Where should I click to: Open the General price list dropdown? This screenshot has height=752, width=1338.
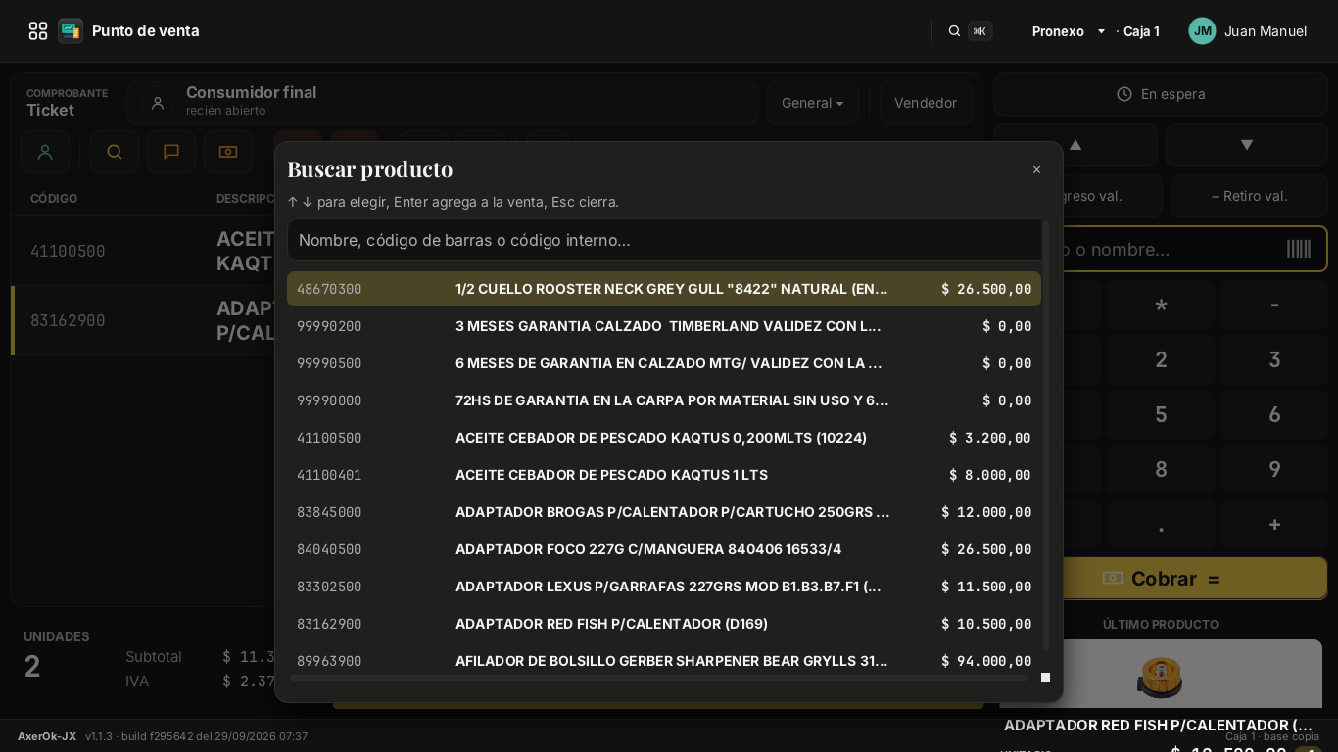pyautogui.click(x=812, y=103)
